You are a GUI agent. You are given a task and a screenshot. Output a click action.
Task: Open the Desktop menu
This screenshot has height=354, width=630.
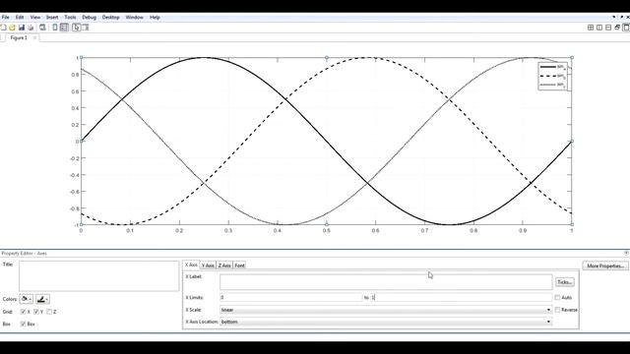click(111, 18)
